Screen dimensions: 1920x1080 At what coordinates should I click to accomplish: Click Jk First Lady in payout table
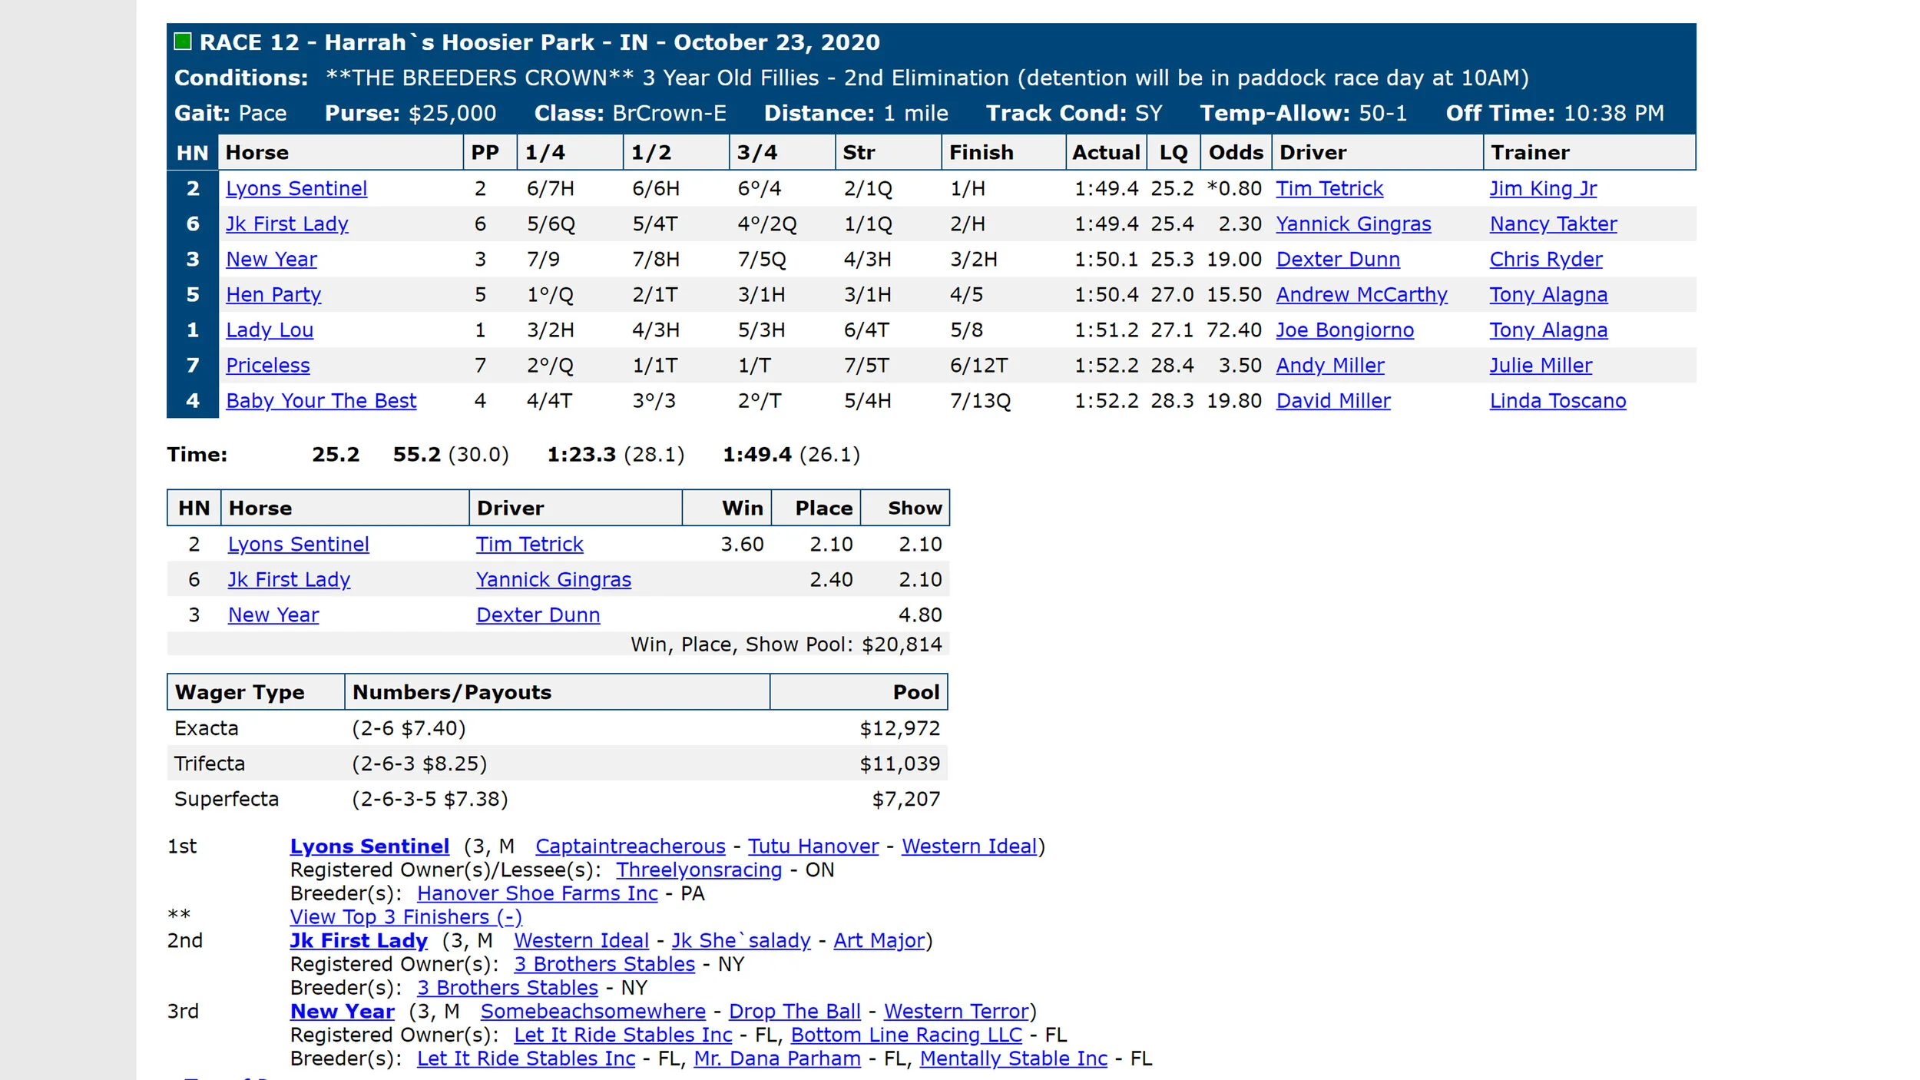(289, 579)
